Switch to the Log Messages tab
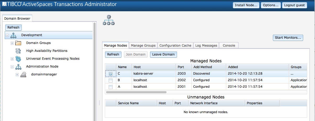The height and width of the screenshot is (121, 315). coord(206,45)
